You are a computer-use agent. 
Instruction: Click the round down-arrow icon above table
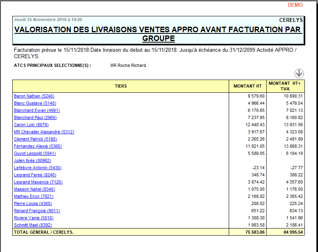pos(299,73)
